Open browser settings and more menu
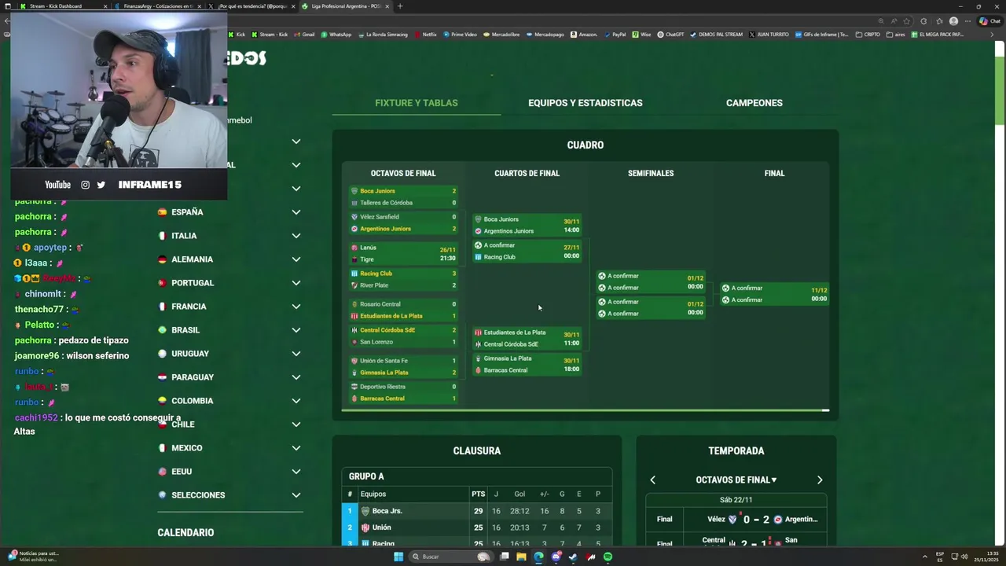This screenshot has width=1006, height=566. 968,21
